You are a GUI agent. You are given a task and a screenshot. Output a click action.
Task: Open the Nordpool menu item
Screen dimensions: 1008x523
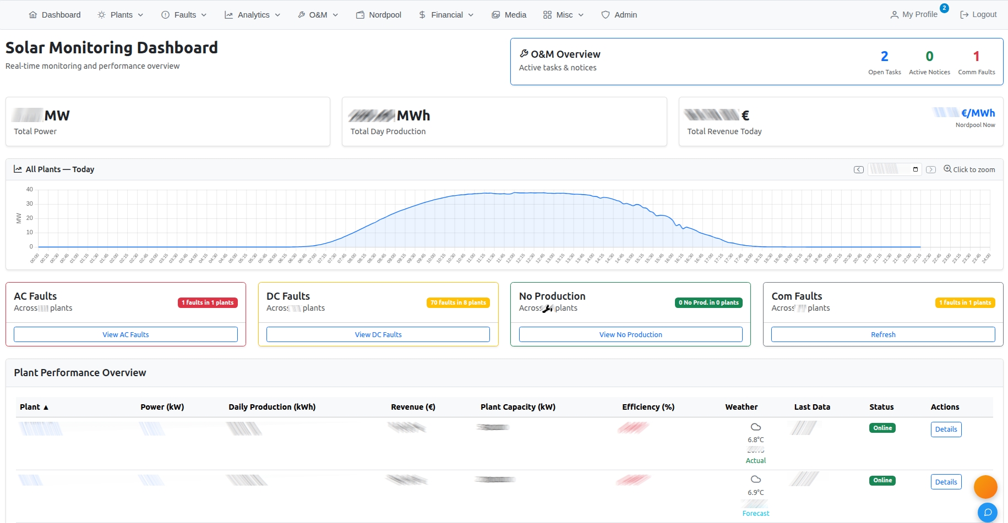click(379, 15)
